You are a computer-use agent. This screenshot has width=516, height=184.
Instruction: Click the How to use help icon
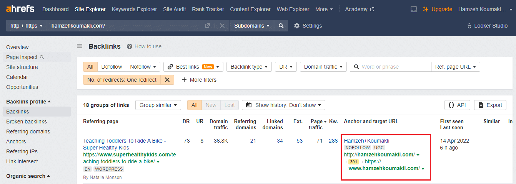(130, 46)
